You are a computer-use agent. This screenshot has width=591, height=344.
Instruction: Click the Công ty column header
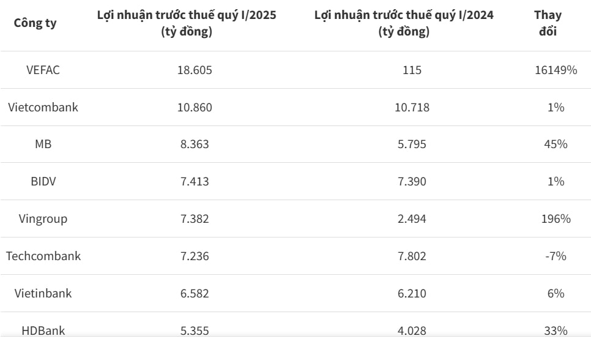tap(35, 23)
